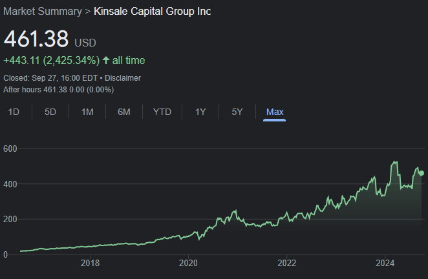Click the 0 y-axis label

pyautogui.click(x=5, y=254)
